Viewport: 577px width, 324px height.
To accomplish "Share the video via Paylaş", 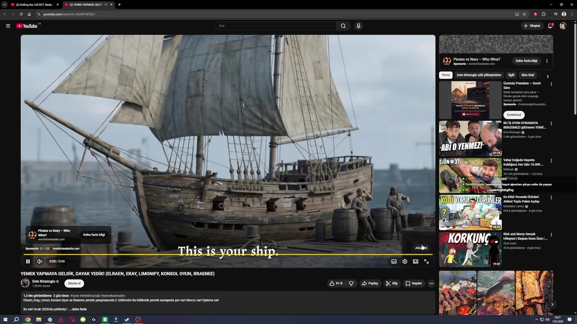I will [x=370, y=283].
